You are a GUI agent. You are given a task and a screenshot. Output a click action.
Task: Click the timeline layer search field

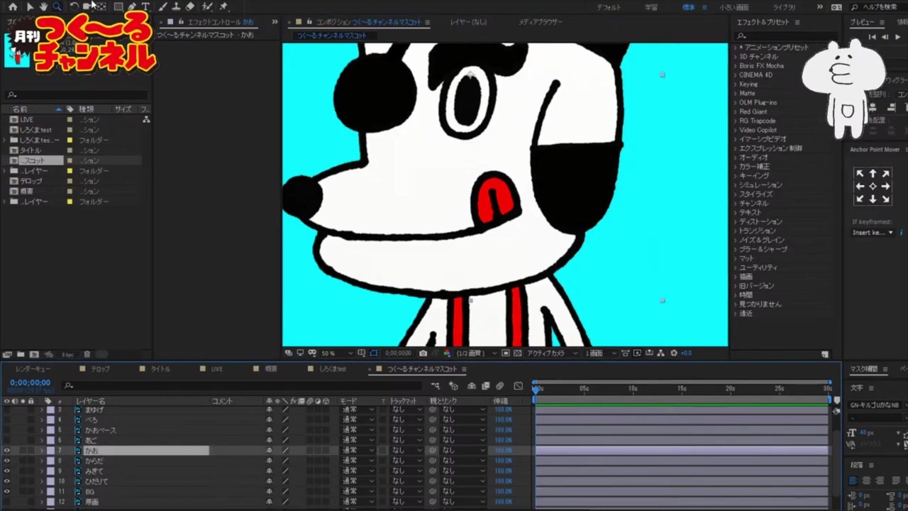241,386
